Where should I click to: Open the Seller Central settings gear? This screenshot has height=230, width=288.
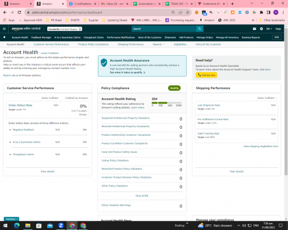262,29
